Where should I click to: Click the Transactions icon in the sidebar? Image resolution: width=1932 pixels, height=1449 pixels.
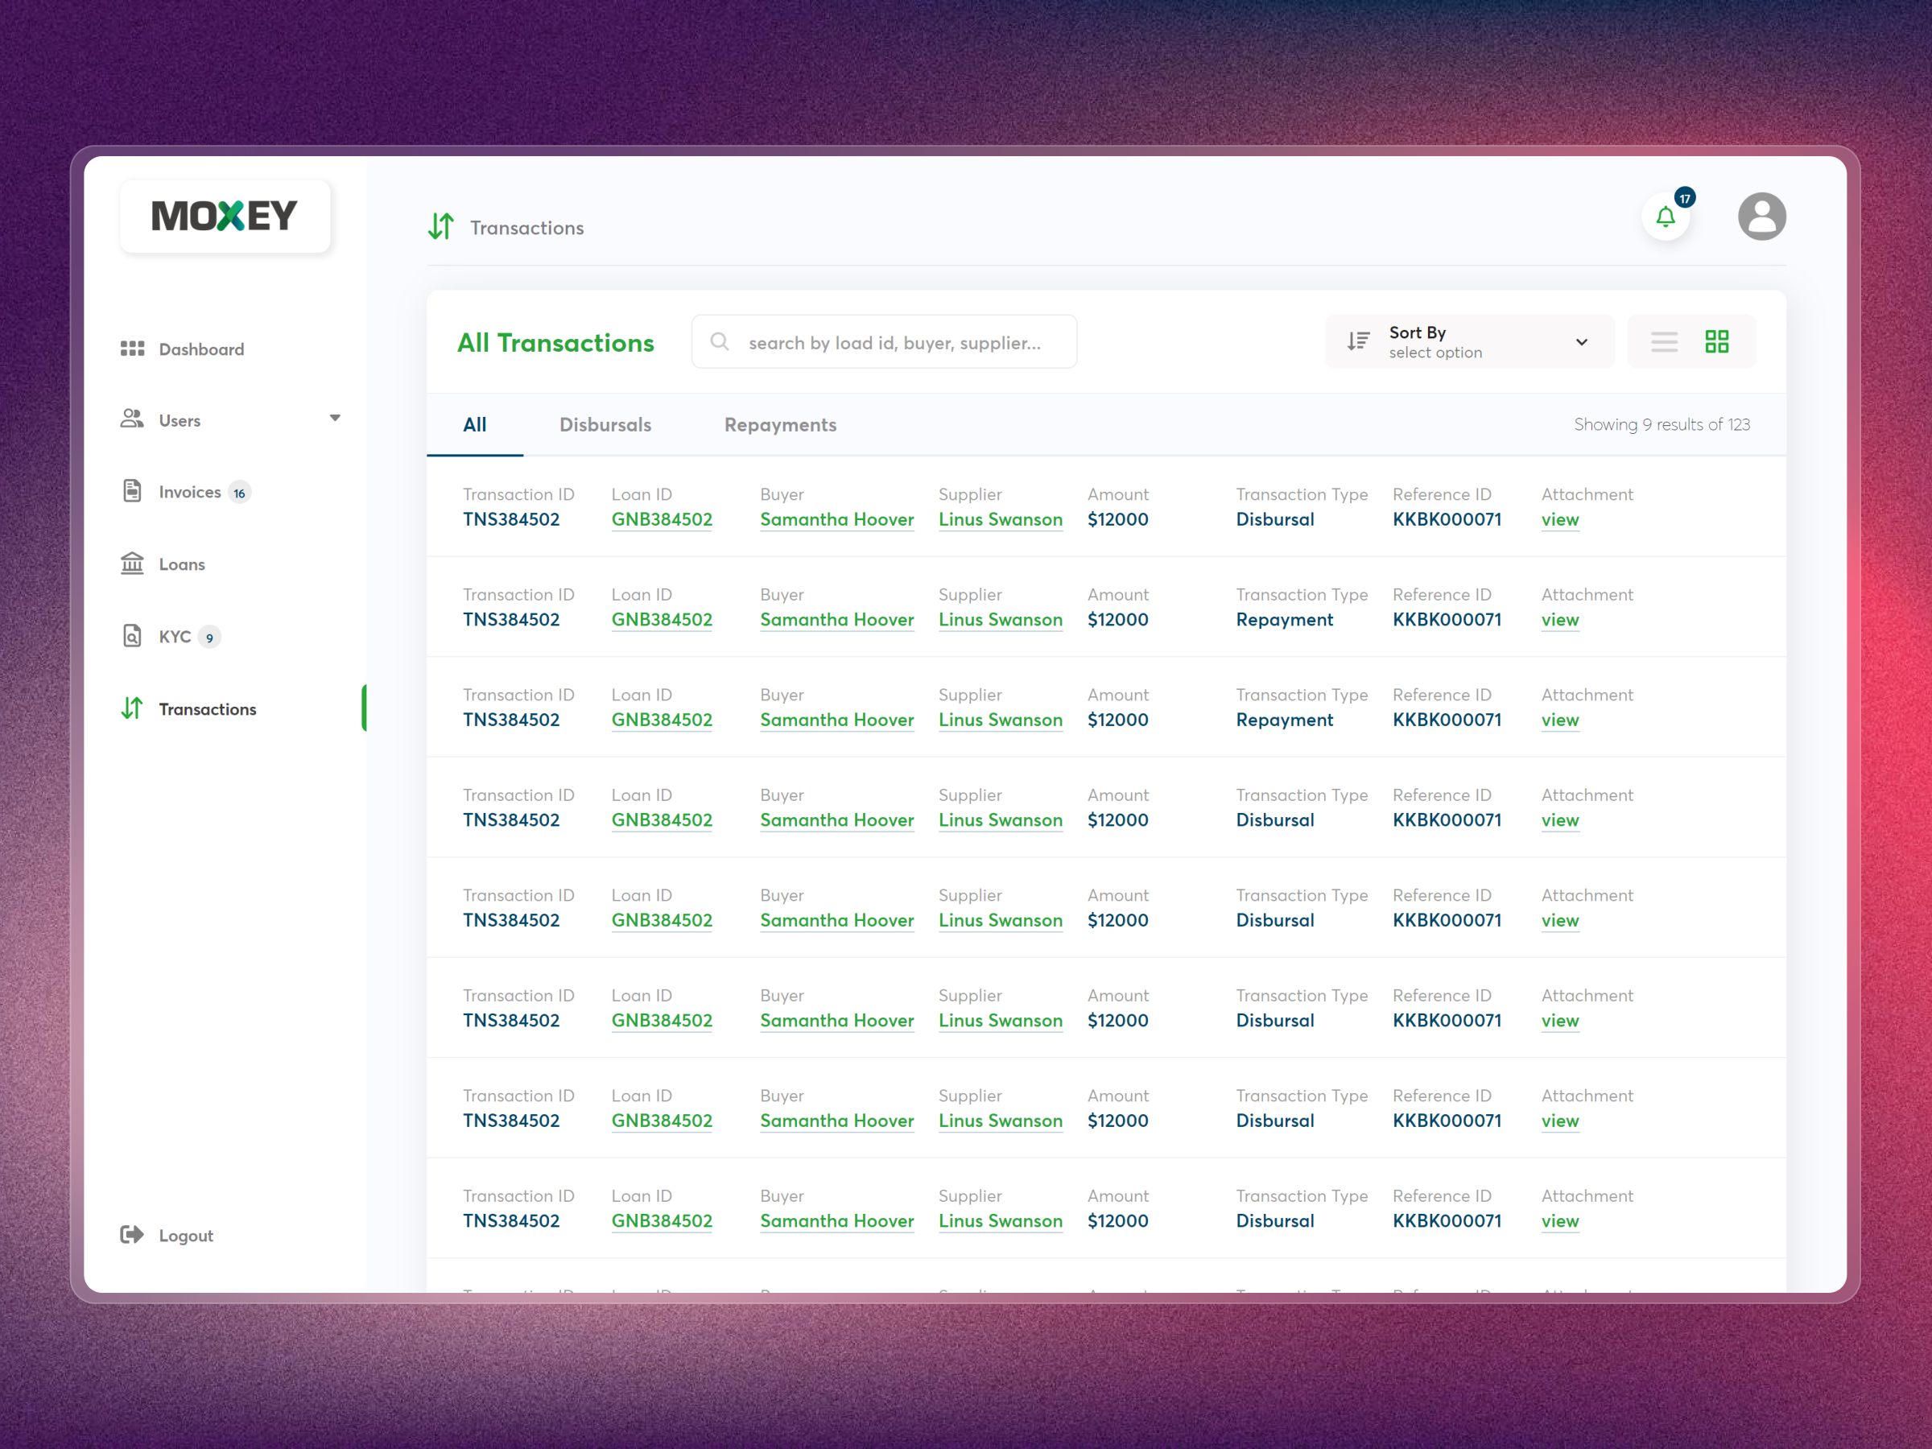click(132, 708)
